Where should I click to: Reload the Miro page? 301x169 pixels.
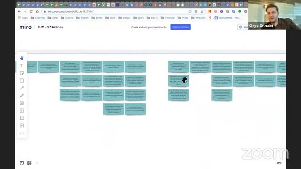tap(31, 11)
